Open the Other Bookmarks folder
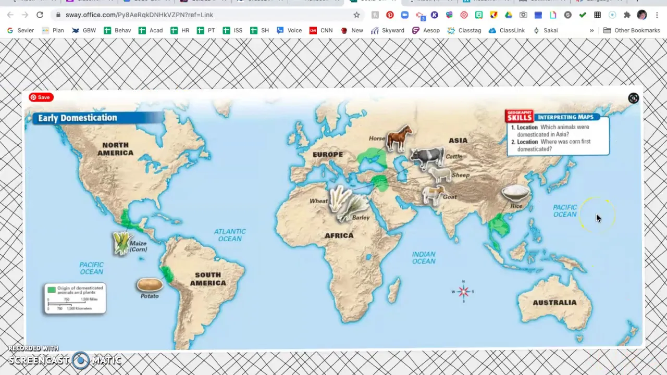The image size is (667, 375). [632, 30]
